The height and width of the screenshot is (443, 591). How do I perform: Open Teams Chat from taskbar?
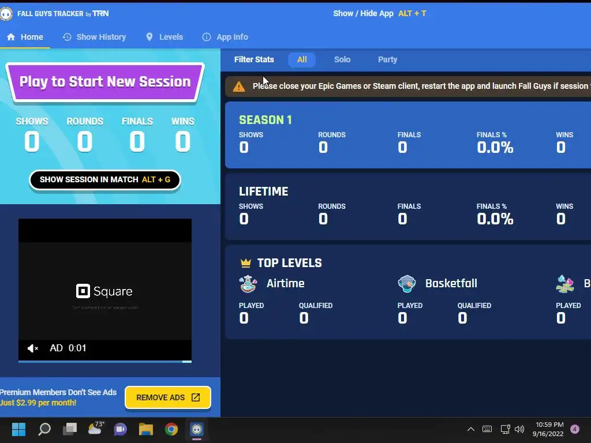coord(120,429)
